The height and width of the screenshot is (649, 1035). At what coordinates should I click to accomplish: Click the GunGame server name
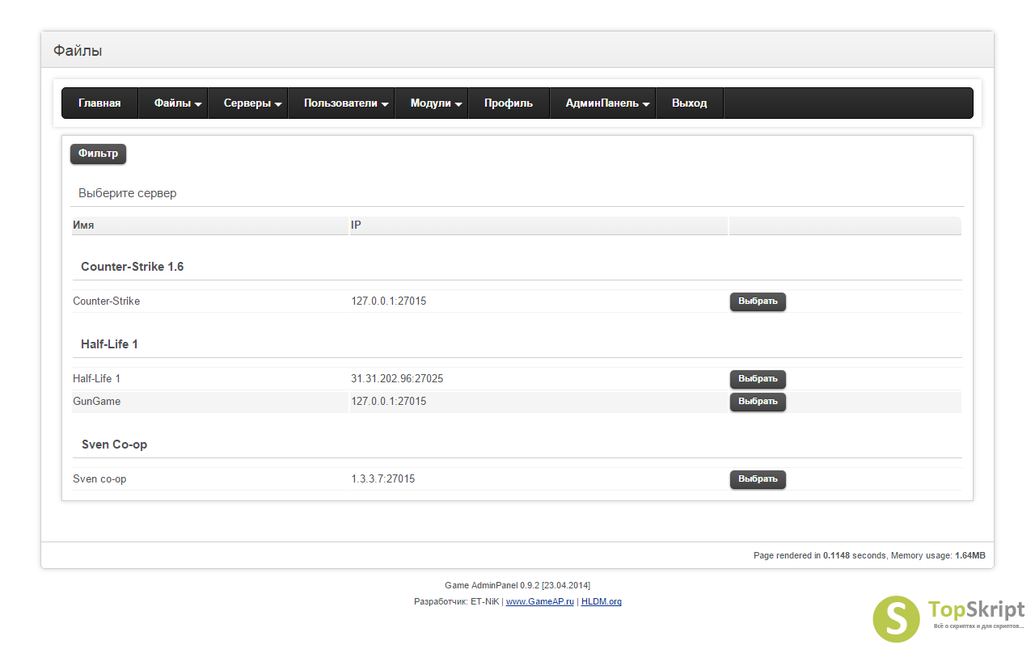(96, 402)
